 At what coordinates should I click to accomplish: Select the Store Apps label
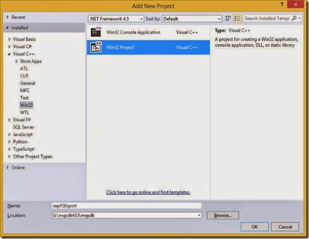(x=31, y=61)
